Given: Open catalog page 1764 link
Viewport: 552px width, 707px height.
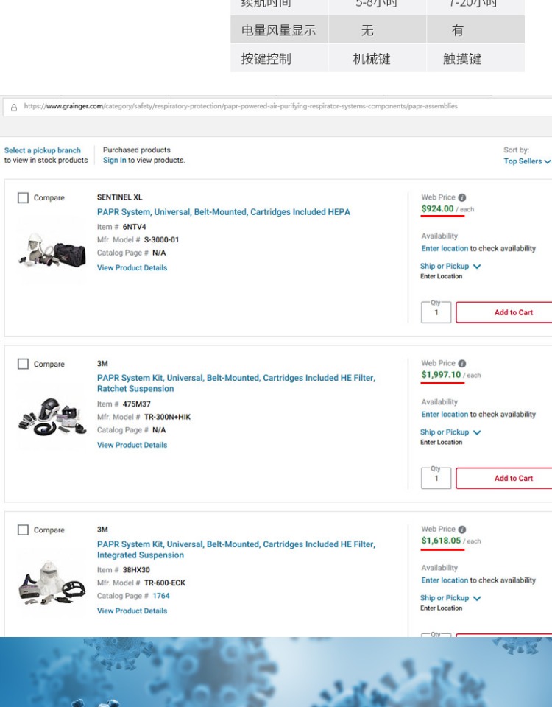Looking at the screenshot, I should click(x=161, y=596).
